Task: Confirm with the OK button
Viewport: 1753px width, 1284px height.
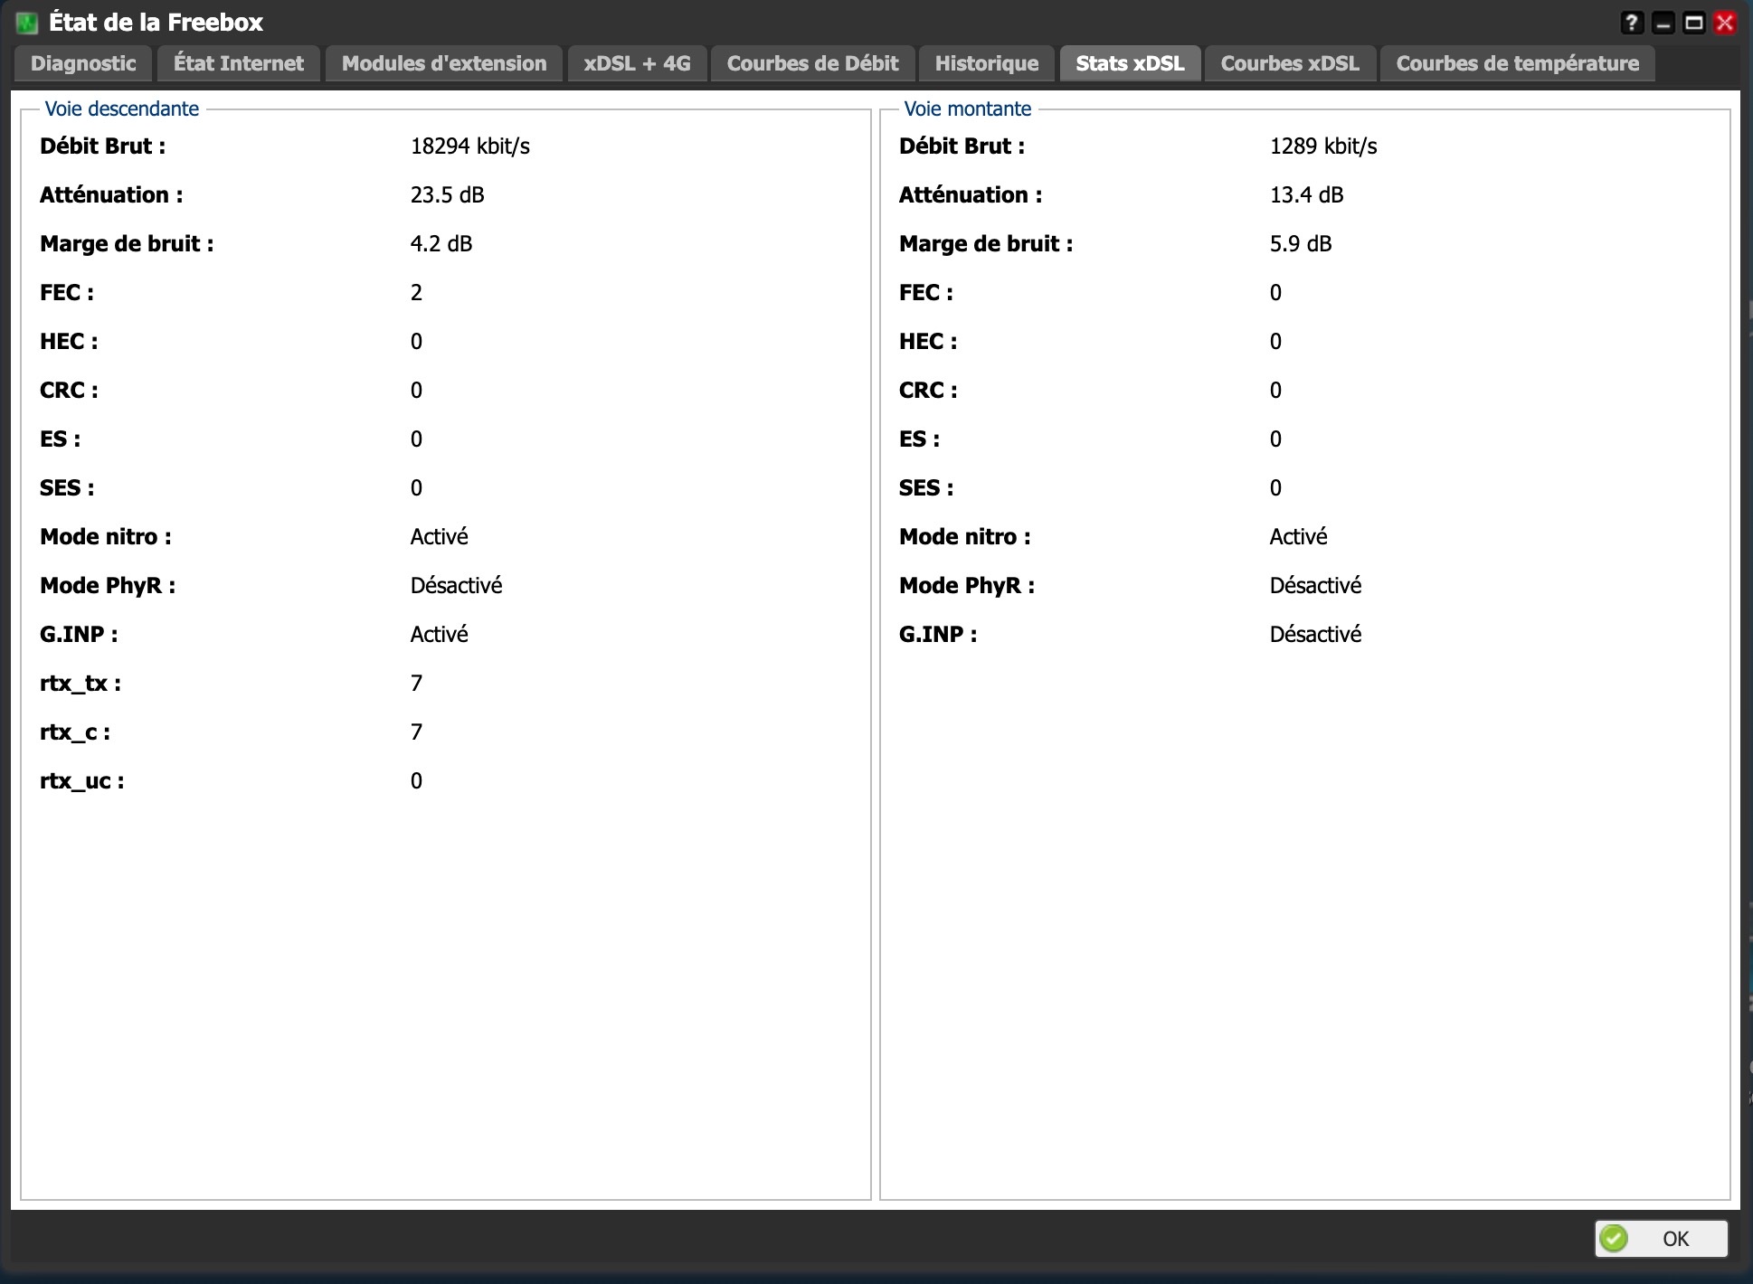Action: click(1661, 1238)
